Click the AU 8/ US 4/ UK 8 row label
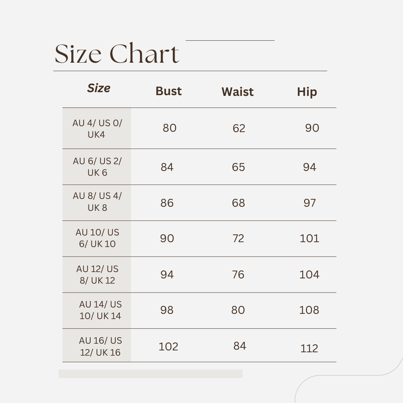This screenshot has height=403, width=403. [x=97, y=201]
